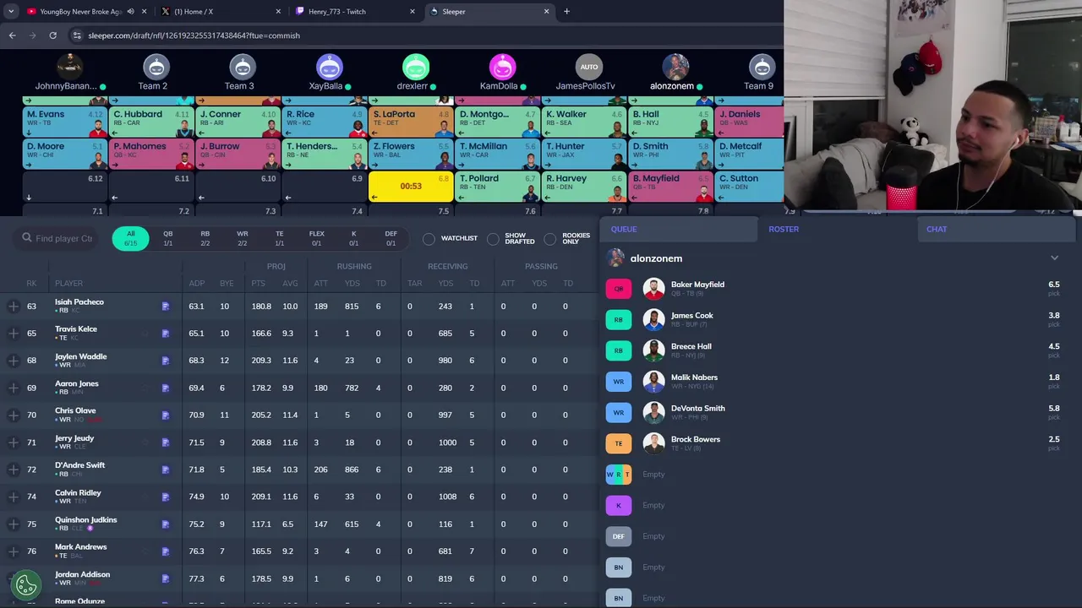This screenshot has height=608, width=1082.
Task: Sort player list by ADP column
Action: pyautogui.click(x=196, y=284)
